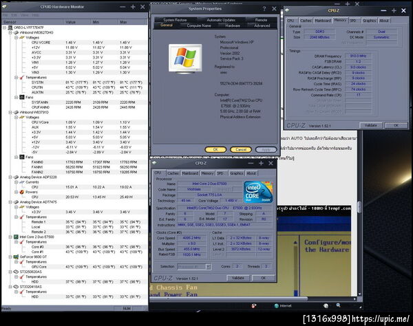Click the Fans icon under Winbond W83627DHG
The image size is (413, 326).
22,98
